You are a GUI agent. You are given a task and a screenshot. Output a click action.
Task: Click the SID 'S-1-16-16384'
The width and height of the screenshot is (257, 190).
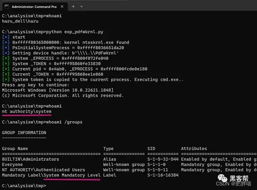(163, 175)
